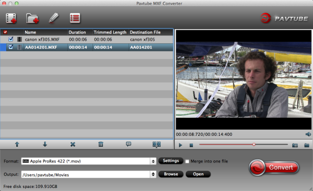This screenshot has height=191, width=313.
Task: Click the Open output folder button
Action: (198, 174)
